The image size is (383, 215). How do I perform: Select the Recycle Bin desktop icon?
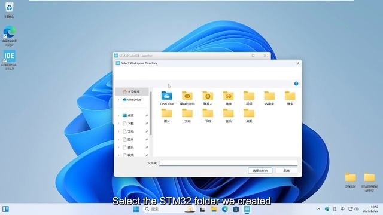click(x=10, y=10)
